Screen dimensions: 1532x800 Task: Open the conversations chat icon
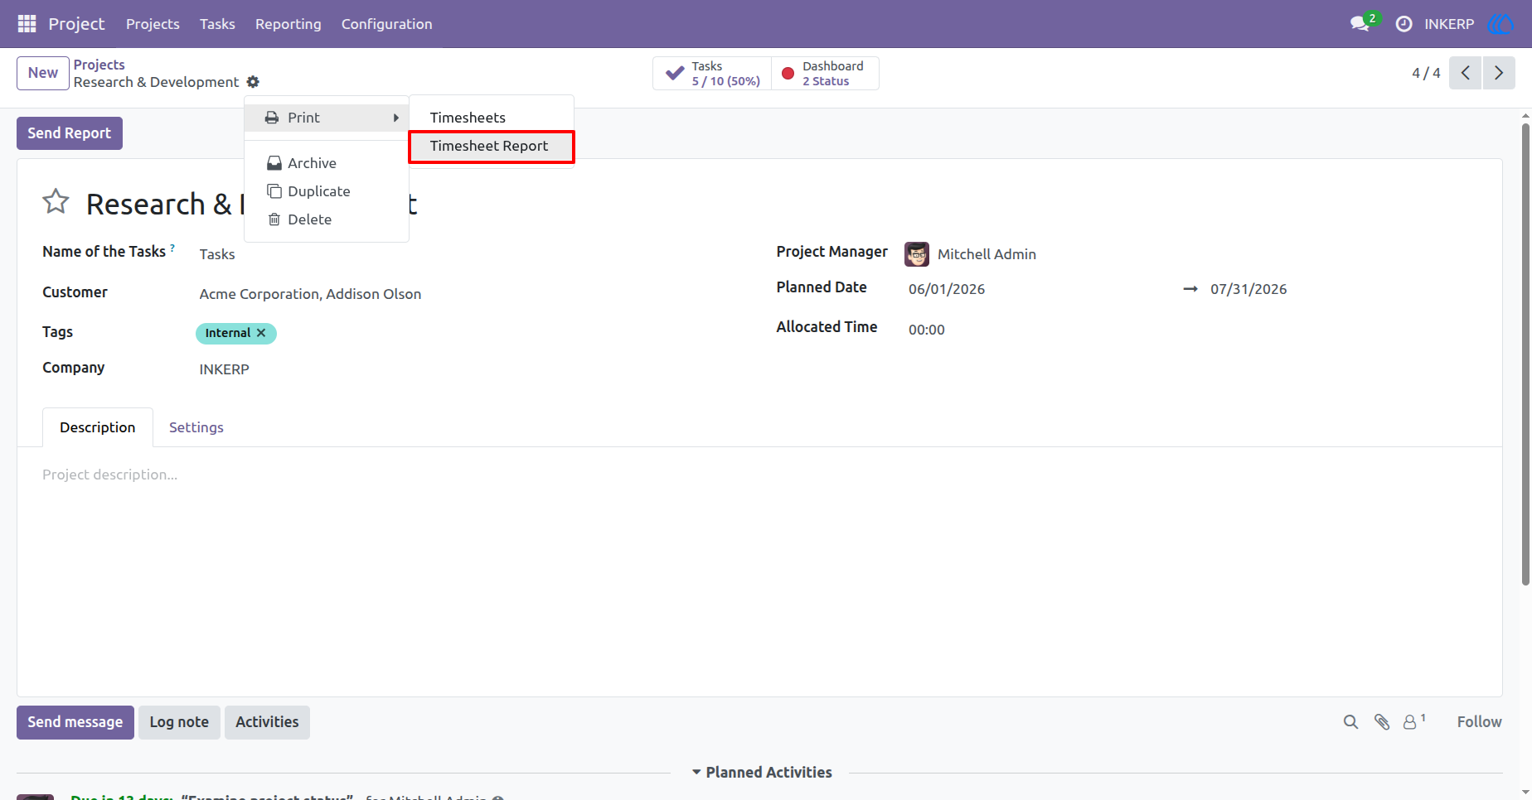(1360, 24)
